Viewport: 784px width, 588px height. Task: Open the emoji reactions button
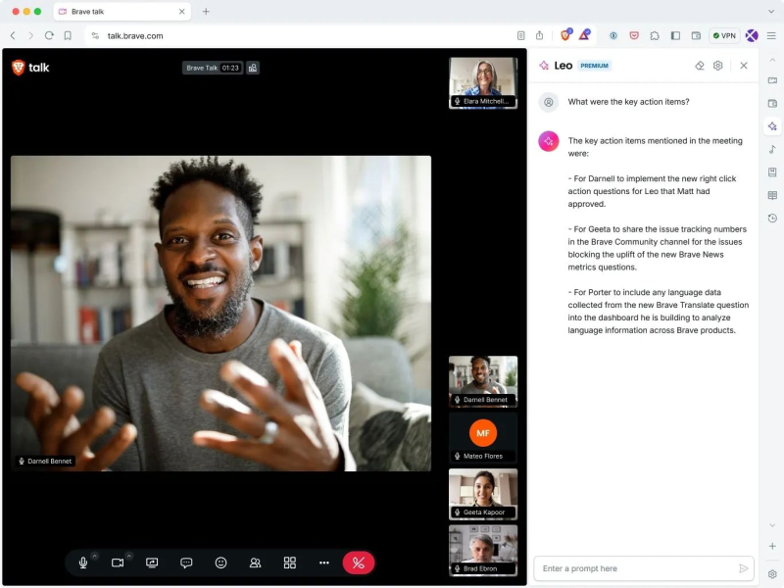pos(220,563)
